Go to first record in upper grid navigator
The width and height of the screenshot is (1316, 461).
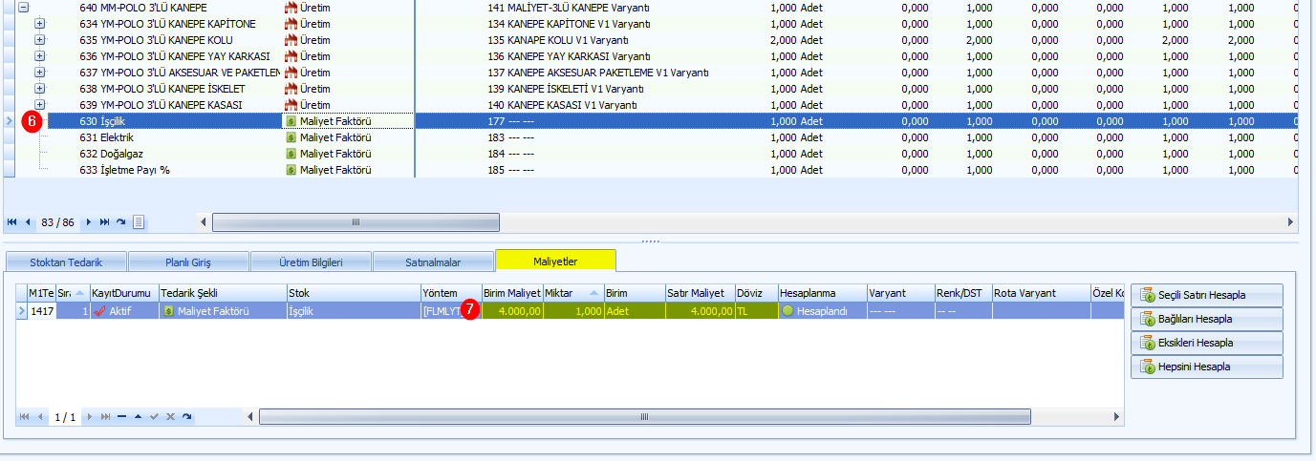point(11,221)
